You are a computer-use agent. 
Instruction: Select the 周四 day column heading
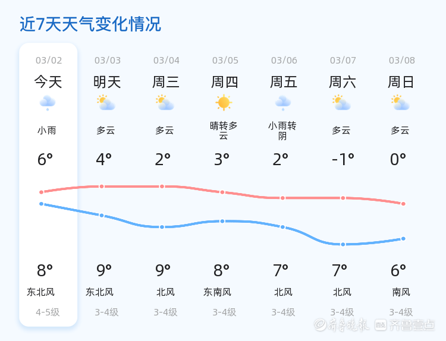225,82
